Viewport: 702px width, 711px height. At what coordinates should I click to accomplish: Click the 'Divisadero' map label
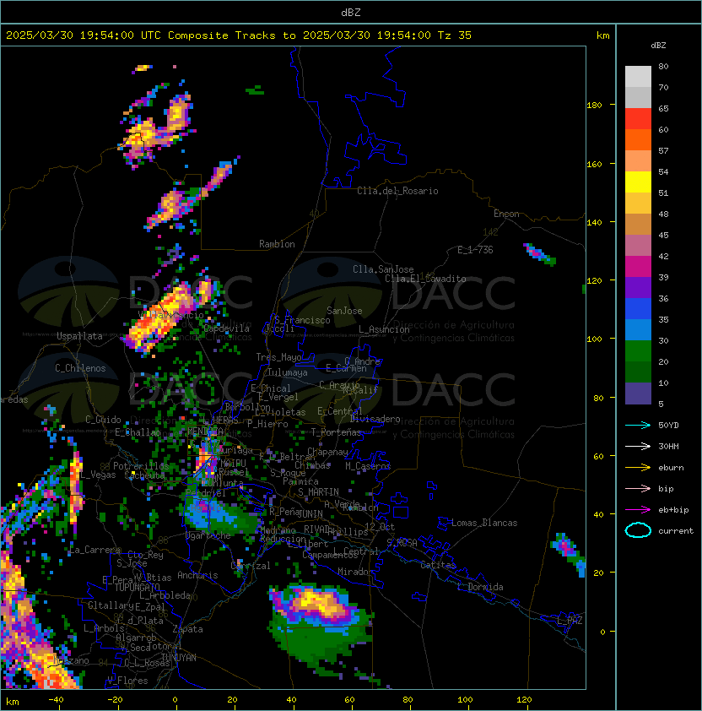click(x=375, y=419)
